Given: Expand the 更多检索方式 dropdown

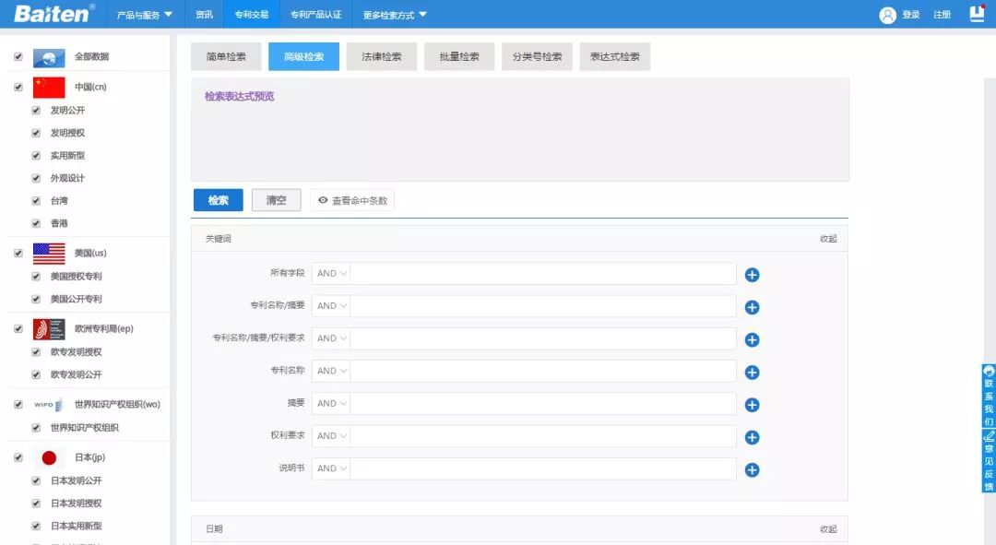Looking at the screenshot, I should (x=395, y=15).
